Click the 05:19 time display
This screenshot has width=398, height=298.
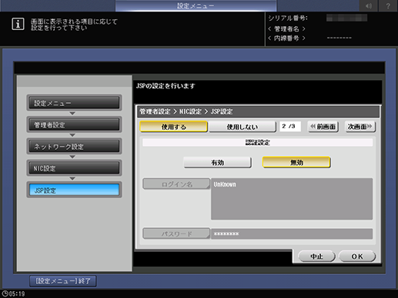tap(17, 294)
